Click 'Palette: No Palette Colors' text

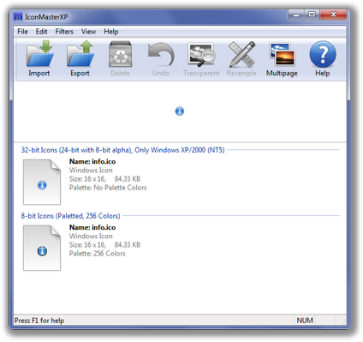pyautogui.click(x=108, y=188)
